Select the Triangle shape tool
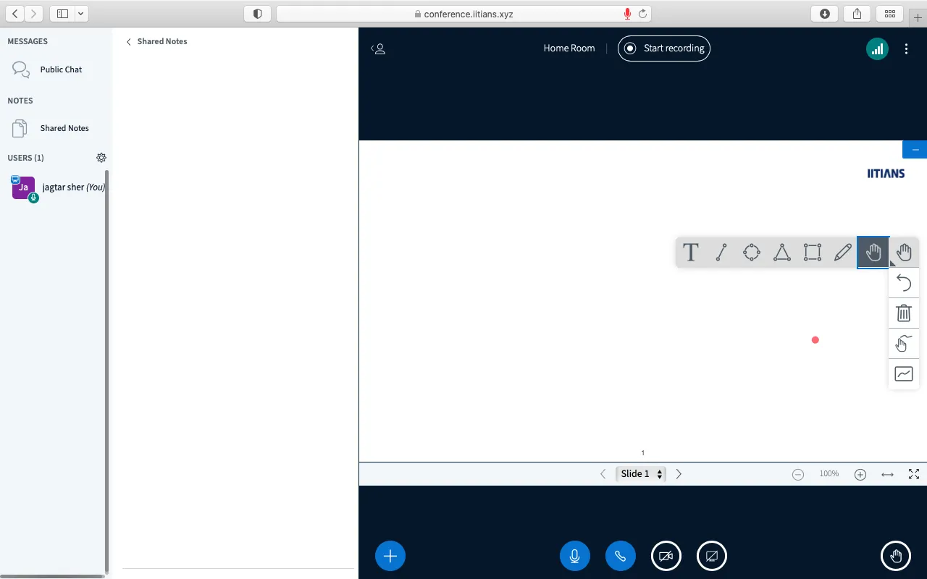Screen dimensions: 927x579 (782, 253)
